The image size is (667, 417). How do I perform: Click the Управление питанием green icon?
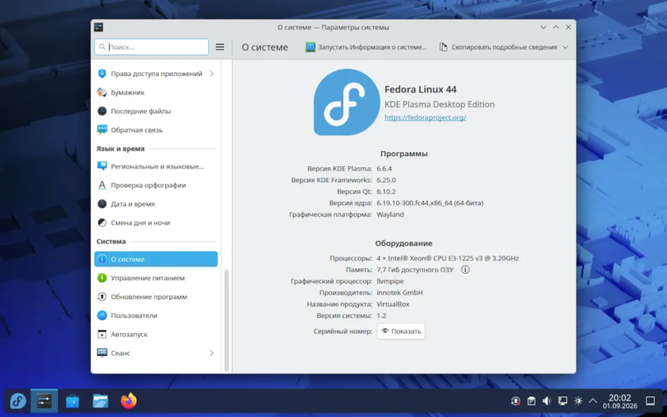102,278
